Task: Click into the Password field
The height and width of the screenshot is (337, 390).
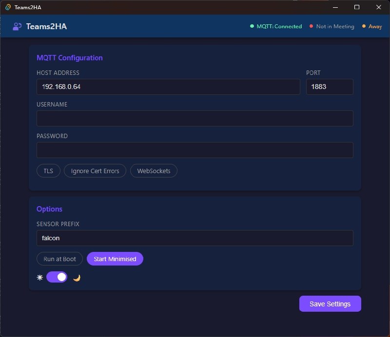Action: 195,150
